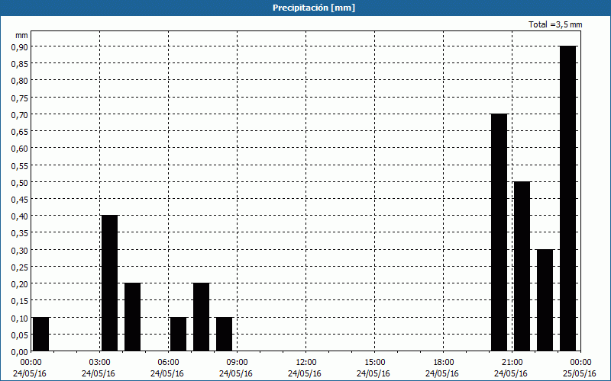Select the 0,90 mm precipitation bar
611x381 pixels.
point(567,198)
